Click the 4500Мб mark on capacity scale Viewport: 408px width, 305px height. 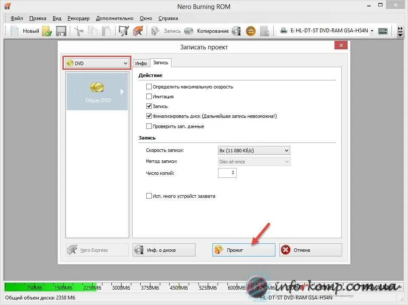tap(179, 288)
